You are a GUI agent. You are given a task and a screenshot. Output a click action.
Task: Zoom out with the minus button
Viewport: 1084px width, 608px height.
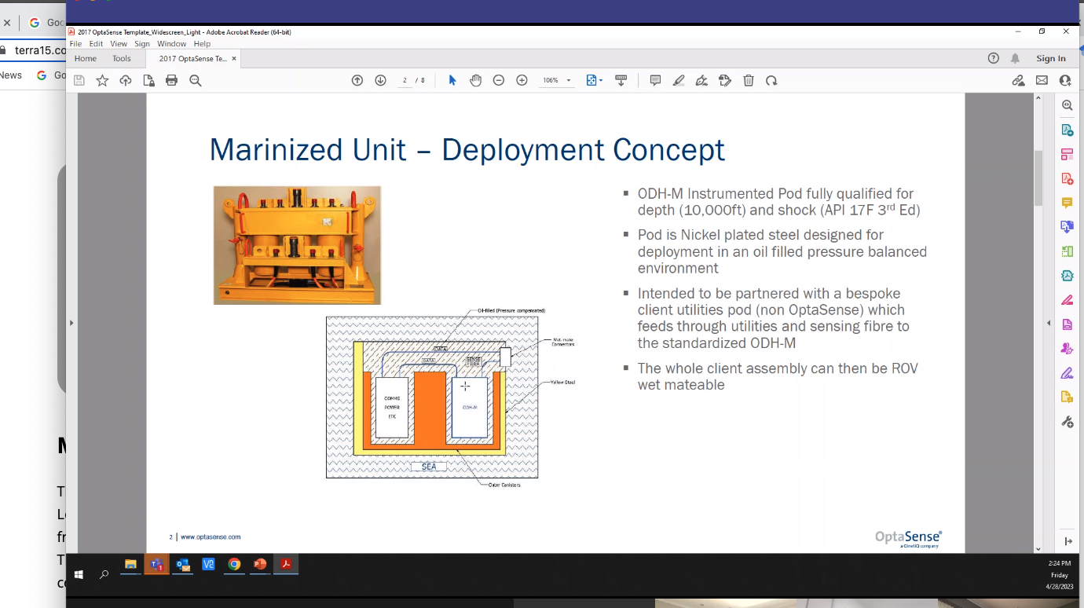tap(499, 80)
